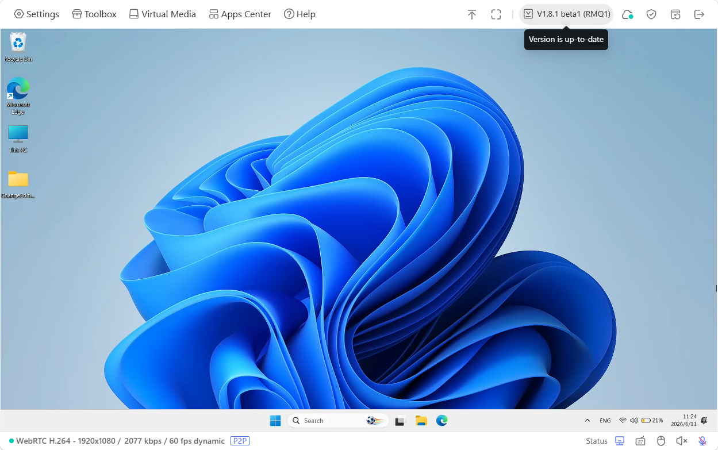Click the ENG language indicator
The width and height of the screenshot is (718, 450).
tap(605, 421)
